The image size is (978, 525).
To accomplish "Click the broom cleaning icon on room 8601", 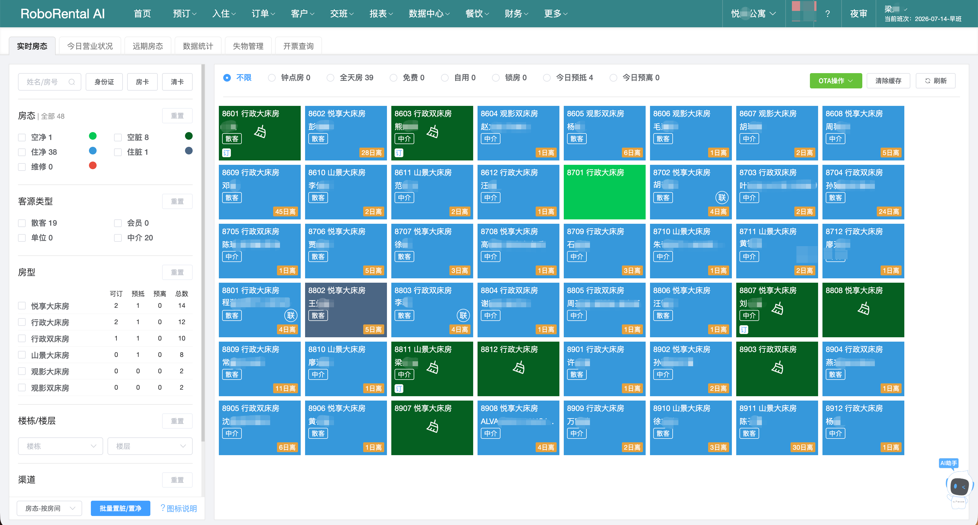I will (x=260, y=132).
